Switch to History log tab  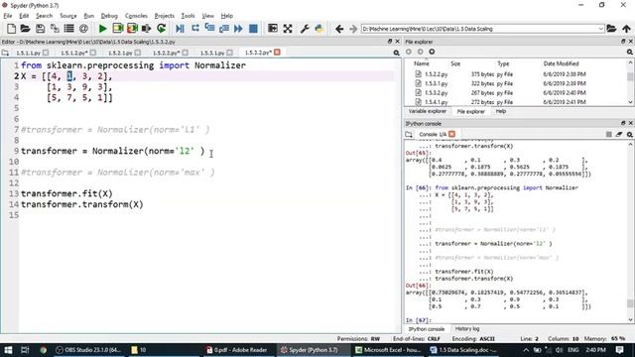(467, 329)
